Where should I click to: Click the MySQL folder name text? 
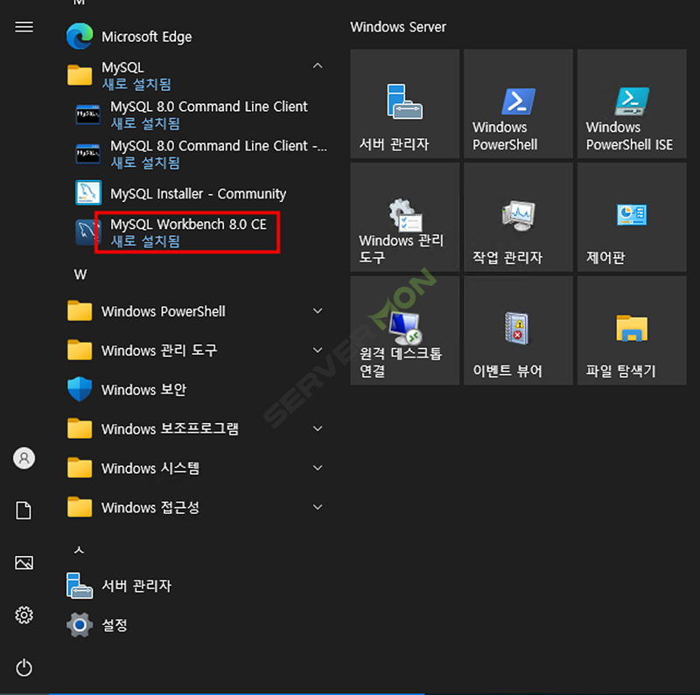click(122, 67)
